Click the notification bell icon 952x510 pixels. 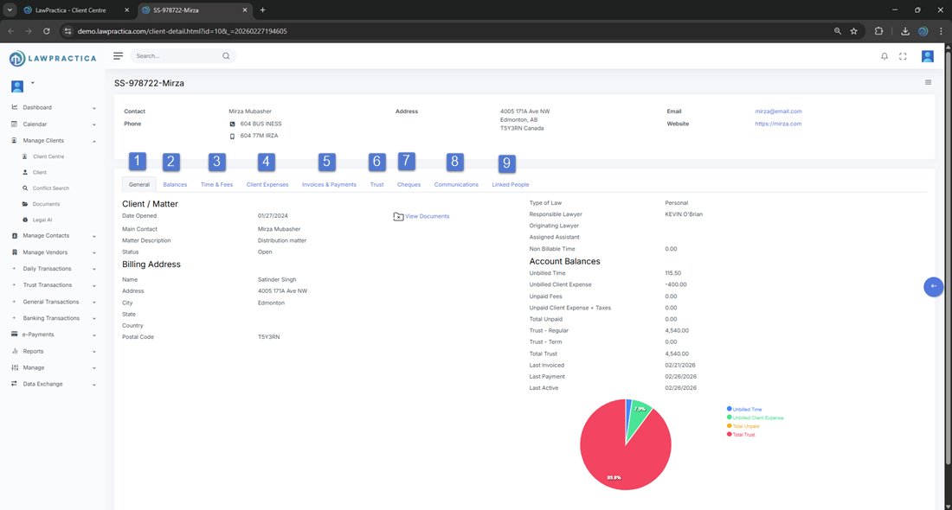(884, 56)
